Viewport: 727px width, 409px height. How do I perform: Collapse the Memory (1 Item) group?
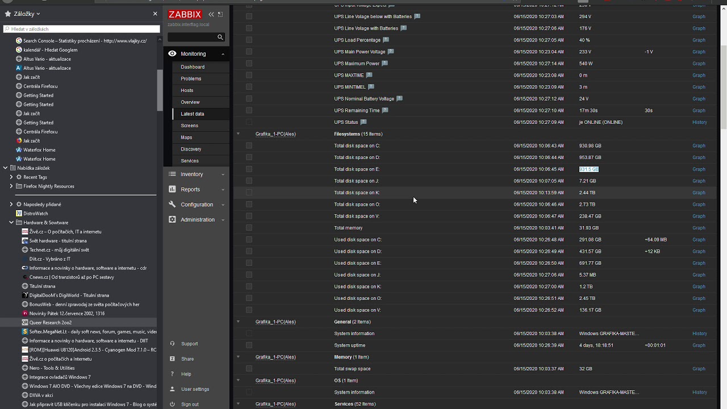tap(238, 357)
